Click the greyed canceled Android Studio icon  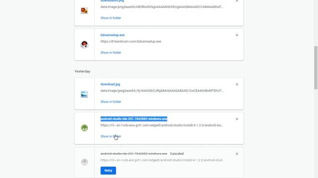pos(84,162)
